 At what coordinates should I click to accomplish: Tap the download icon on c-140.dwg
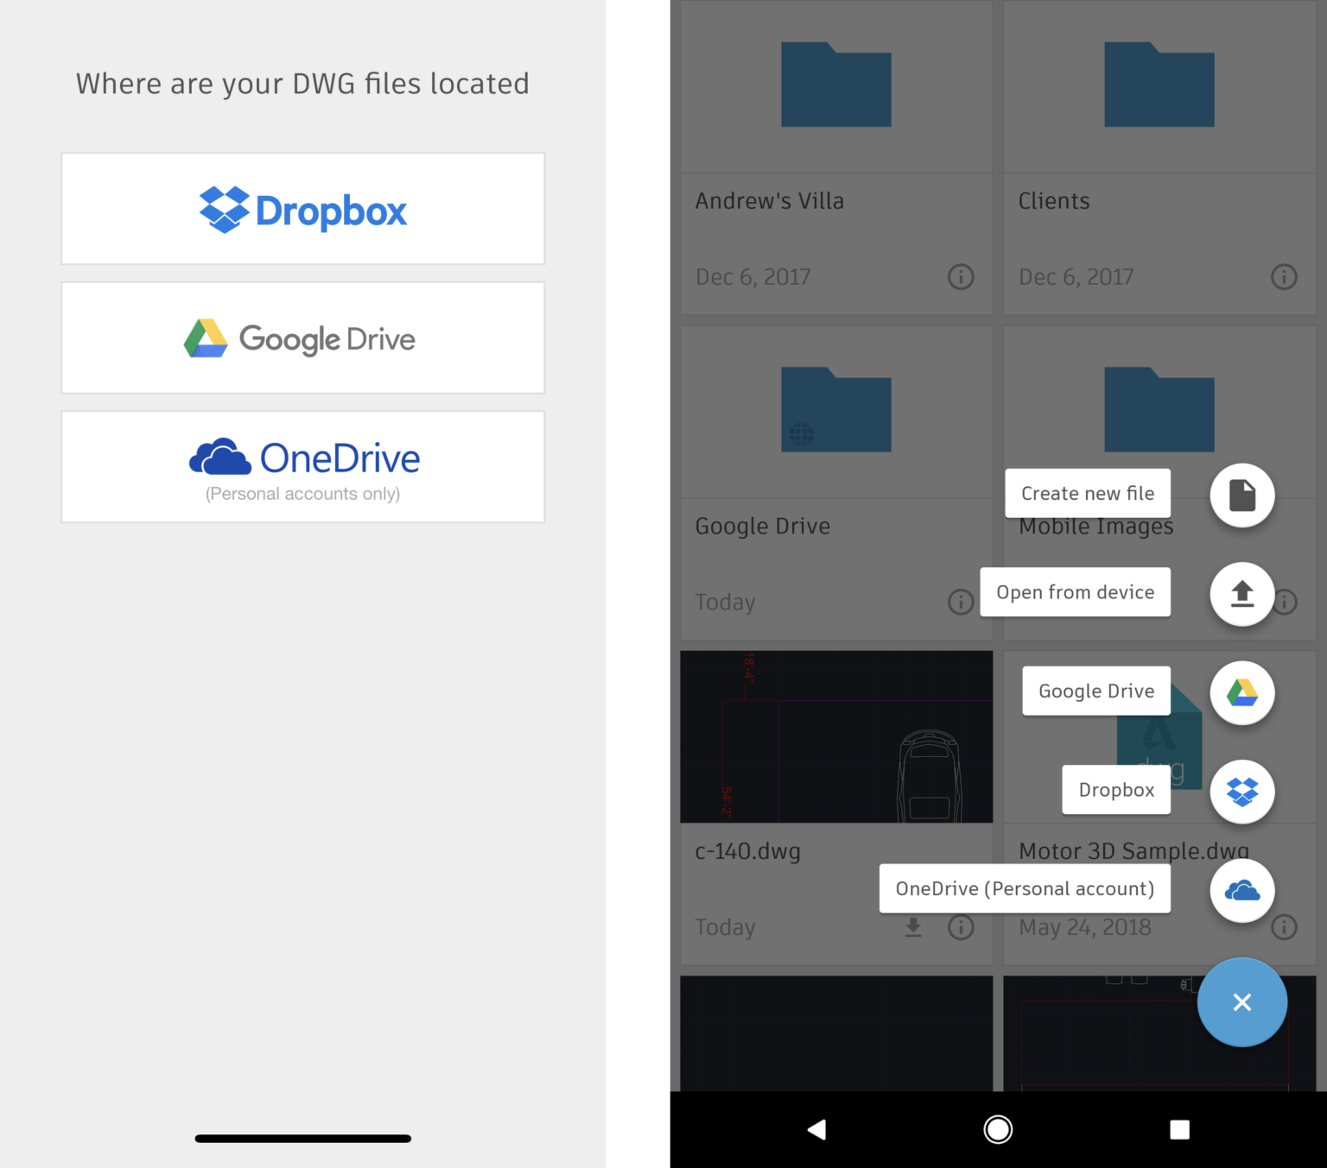point(913,927)
